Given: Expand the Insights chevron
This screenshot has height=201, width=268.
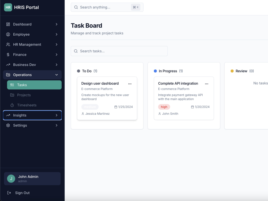Looking at the screenshot, I should (x=57, y=115).
